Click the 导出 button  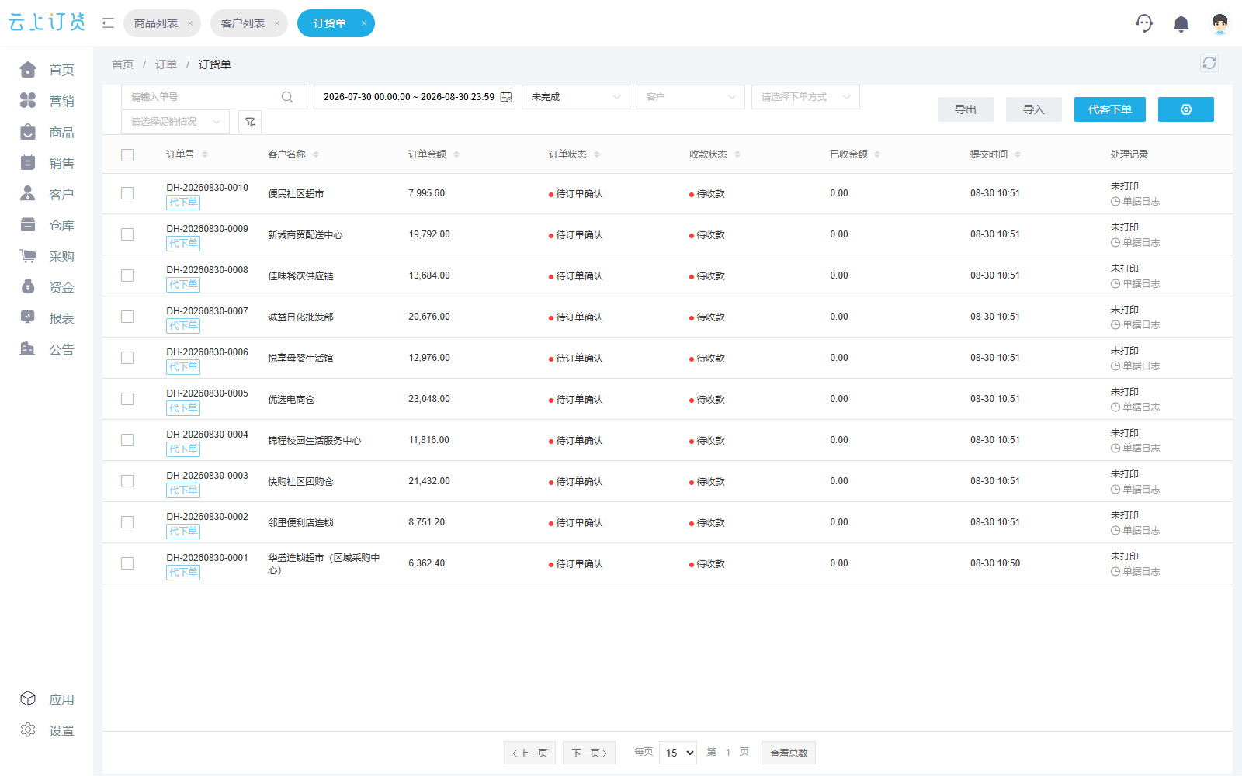[965, 109]
